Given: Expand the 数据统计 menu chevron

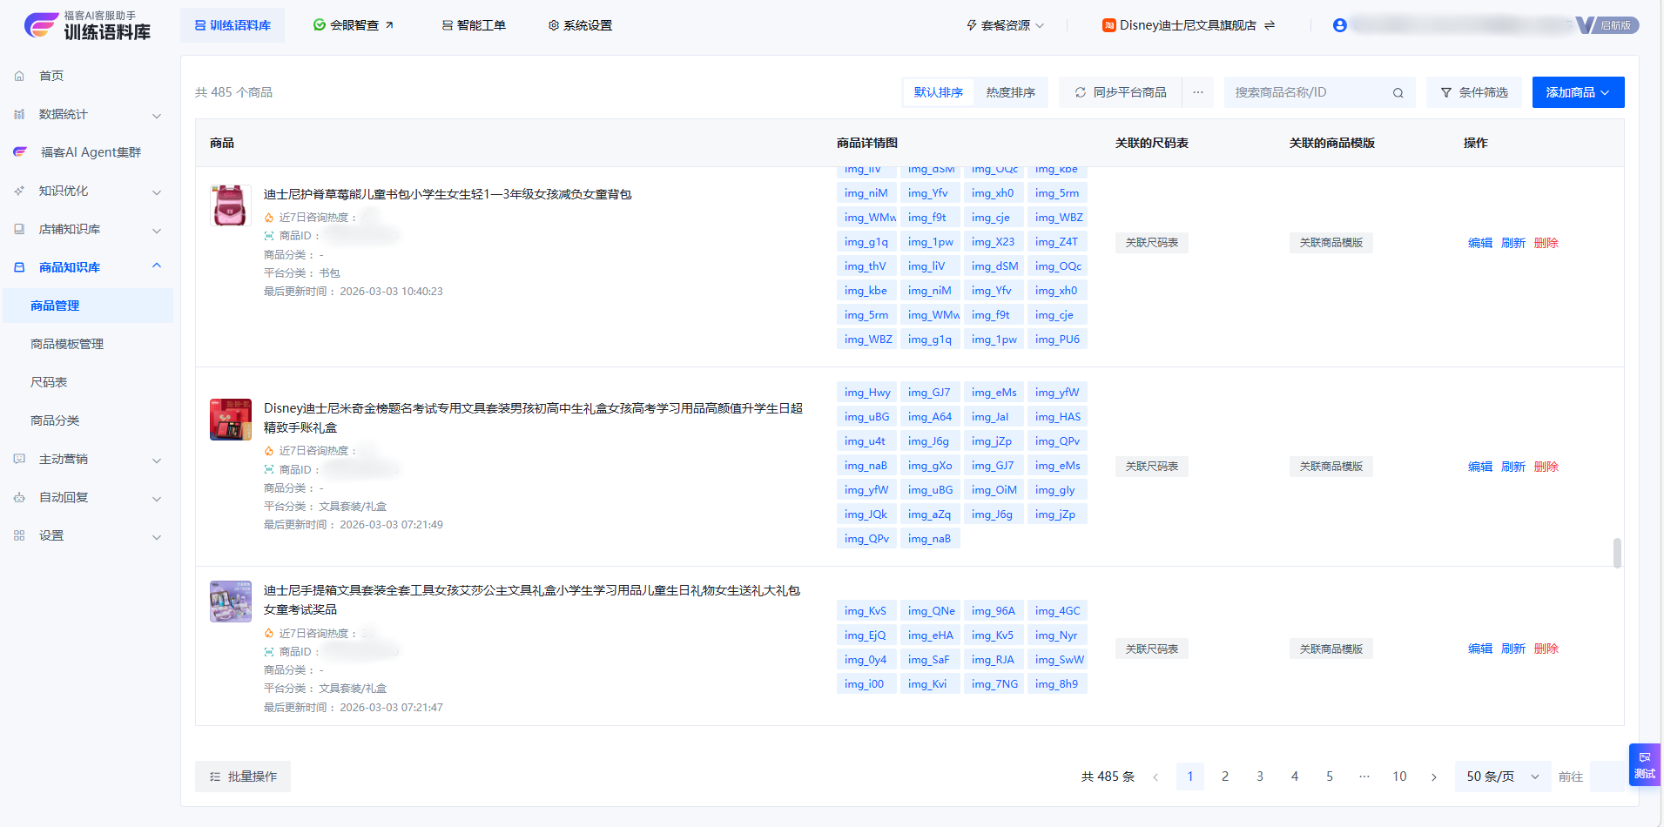Looking at the screenshot, I should (157, 115).
